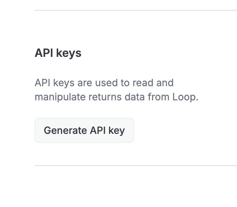This screenshot has width=237, height=207.
Task: Click "API keys are used to read and" line
Action: click(104, 83)
